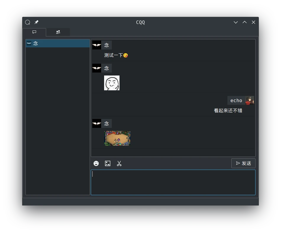
Task: Click 念's avatar above 测试一下 message
Action: (97, 45)
